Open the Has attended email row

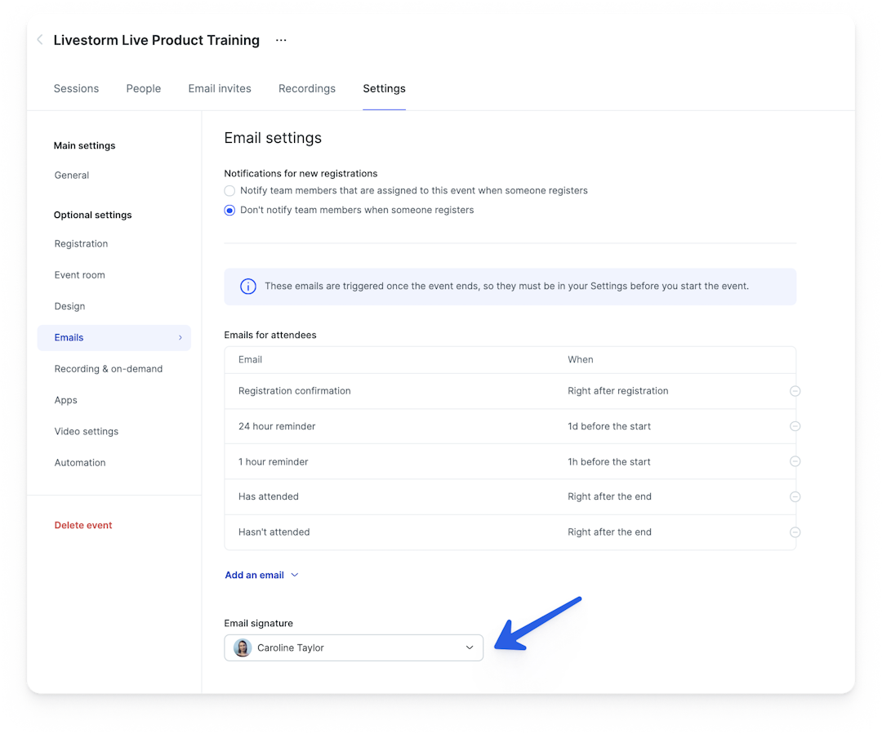click(510, 496)
